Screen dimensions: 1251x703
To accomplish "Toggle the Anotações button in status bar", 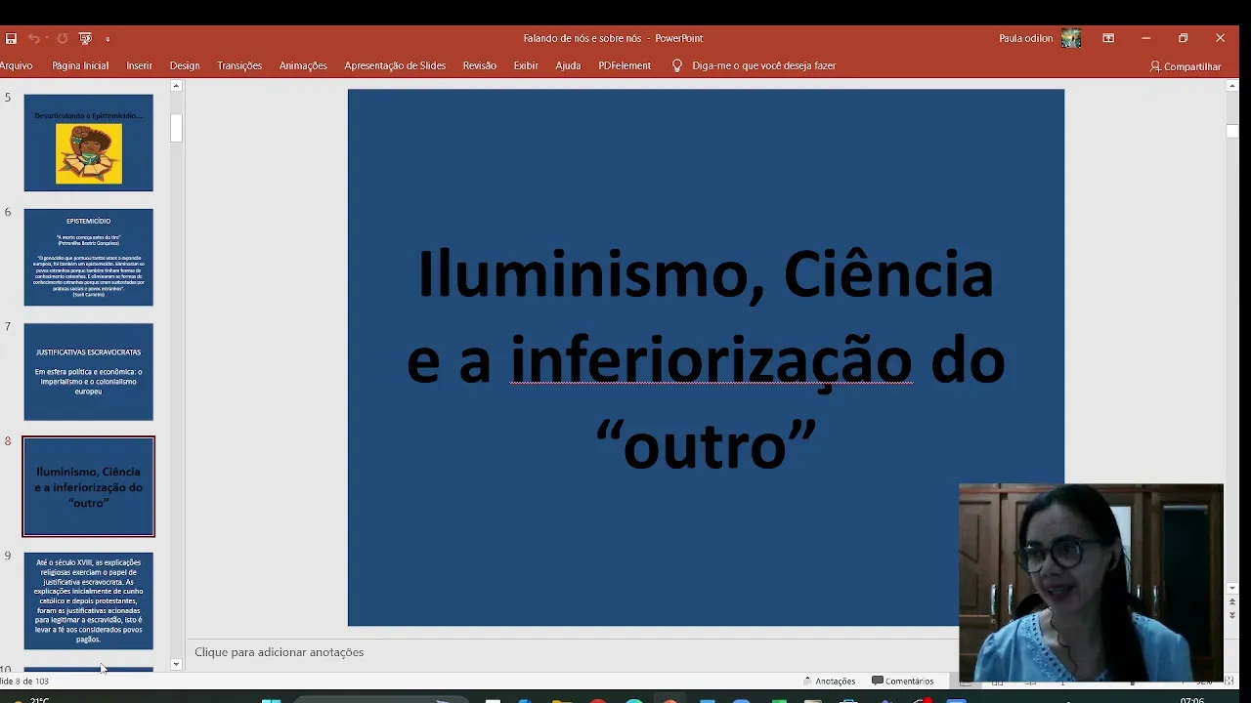I will tap(829, 681).
